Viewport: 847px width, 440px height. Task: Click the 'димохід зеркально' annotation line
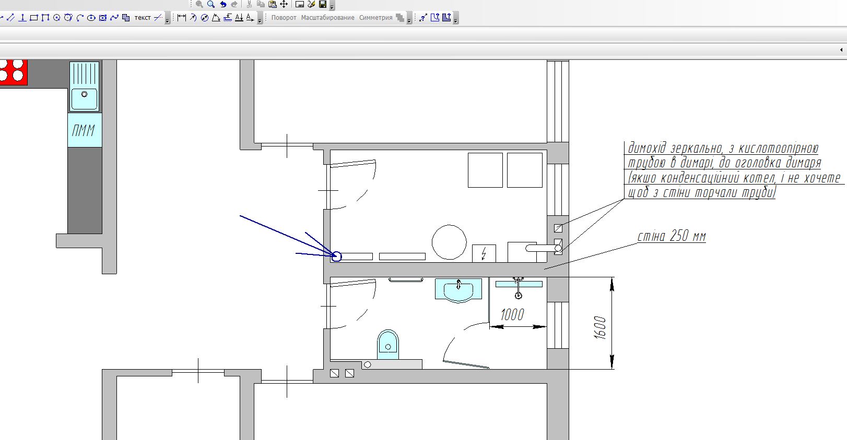click(723, 148)
